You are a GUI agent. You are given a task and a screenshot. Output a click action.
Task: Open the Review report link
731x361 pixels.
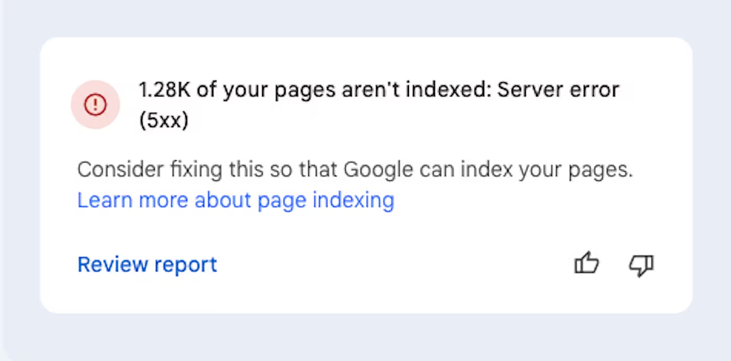[147, 265]
